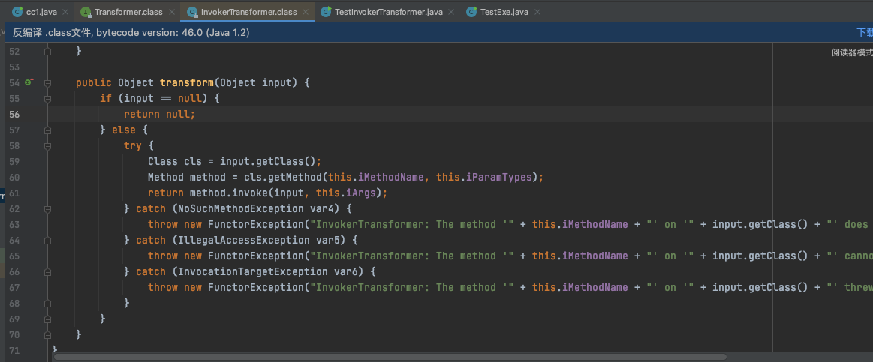Click the 下载 download link in the banner
The image size is (873, 362).
pyautogui.click(x=864, y=33)
